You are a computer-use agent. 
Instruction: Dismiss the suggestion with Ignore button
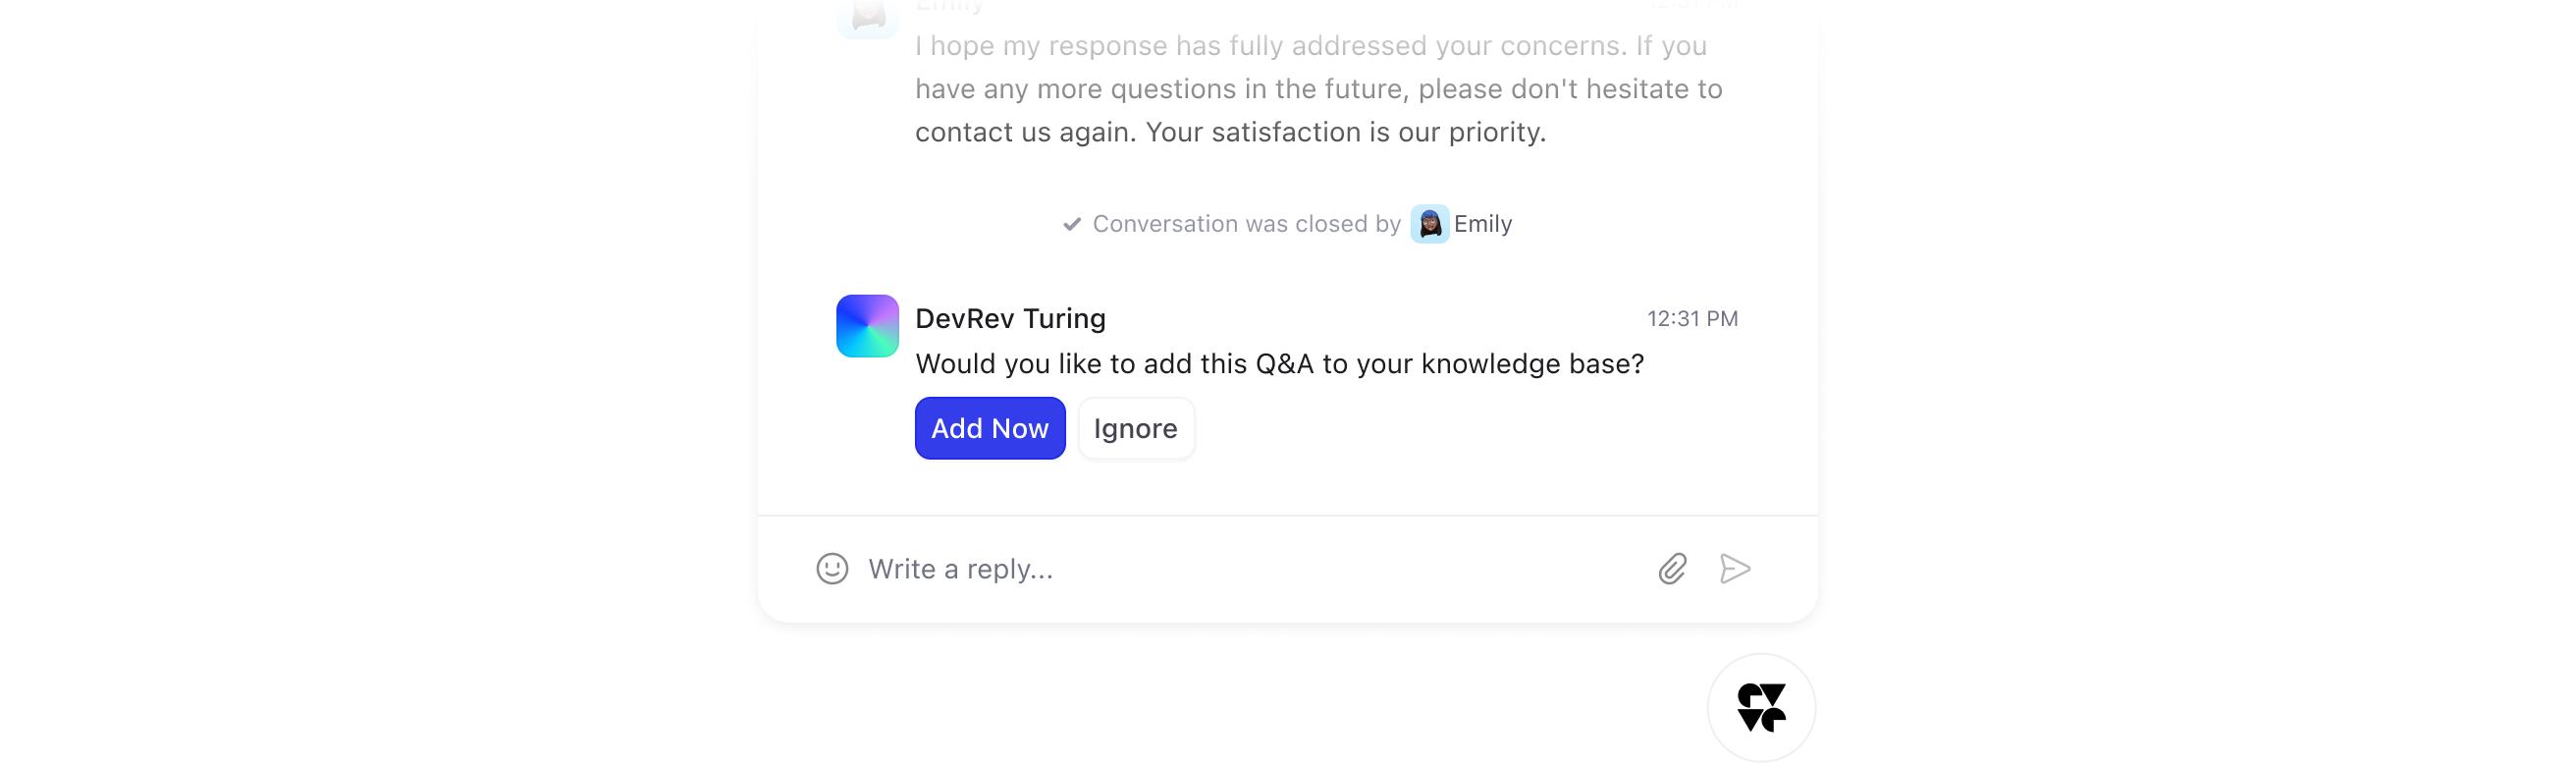tap(1136, 428)
